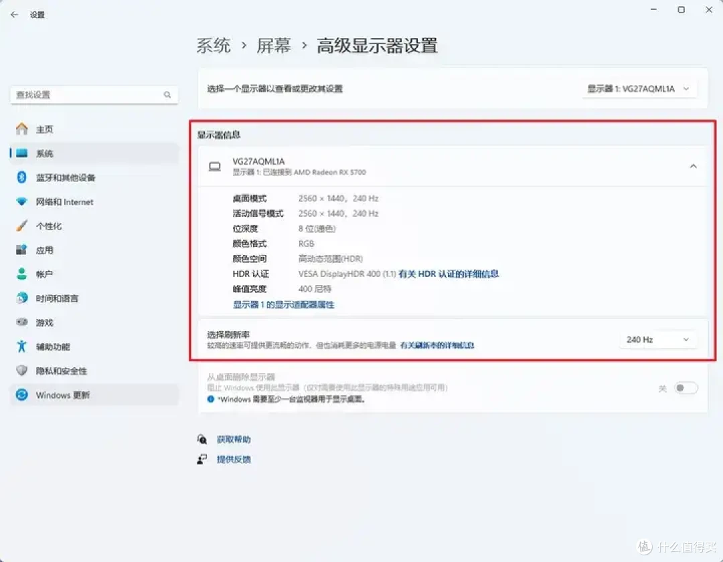This screenshot has width=723, height=562.
Task: Focus the 查找设置 search box
Action: tap(94, 95)
